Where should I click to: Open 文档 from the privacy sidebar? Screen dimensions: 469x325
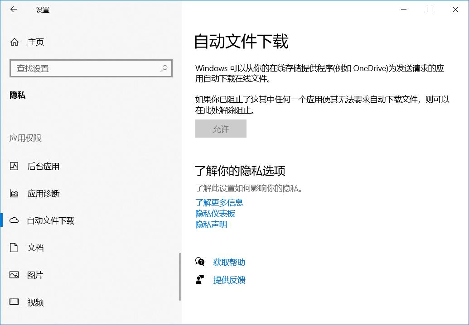click(x=35, y=248)
